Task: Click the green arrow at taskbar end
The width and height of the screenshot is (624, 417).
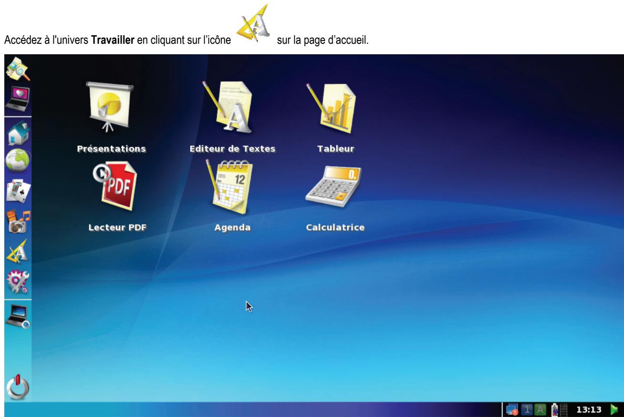Action: pyautogui.click(x=614, y=409)
